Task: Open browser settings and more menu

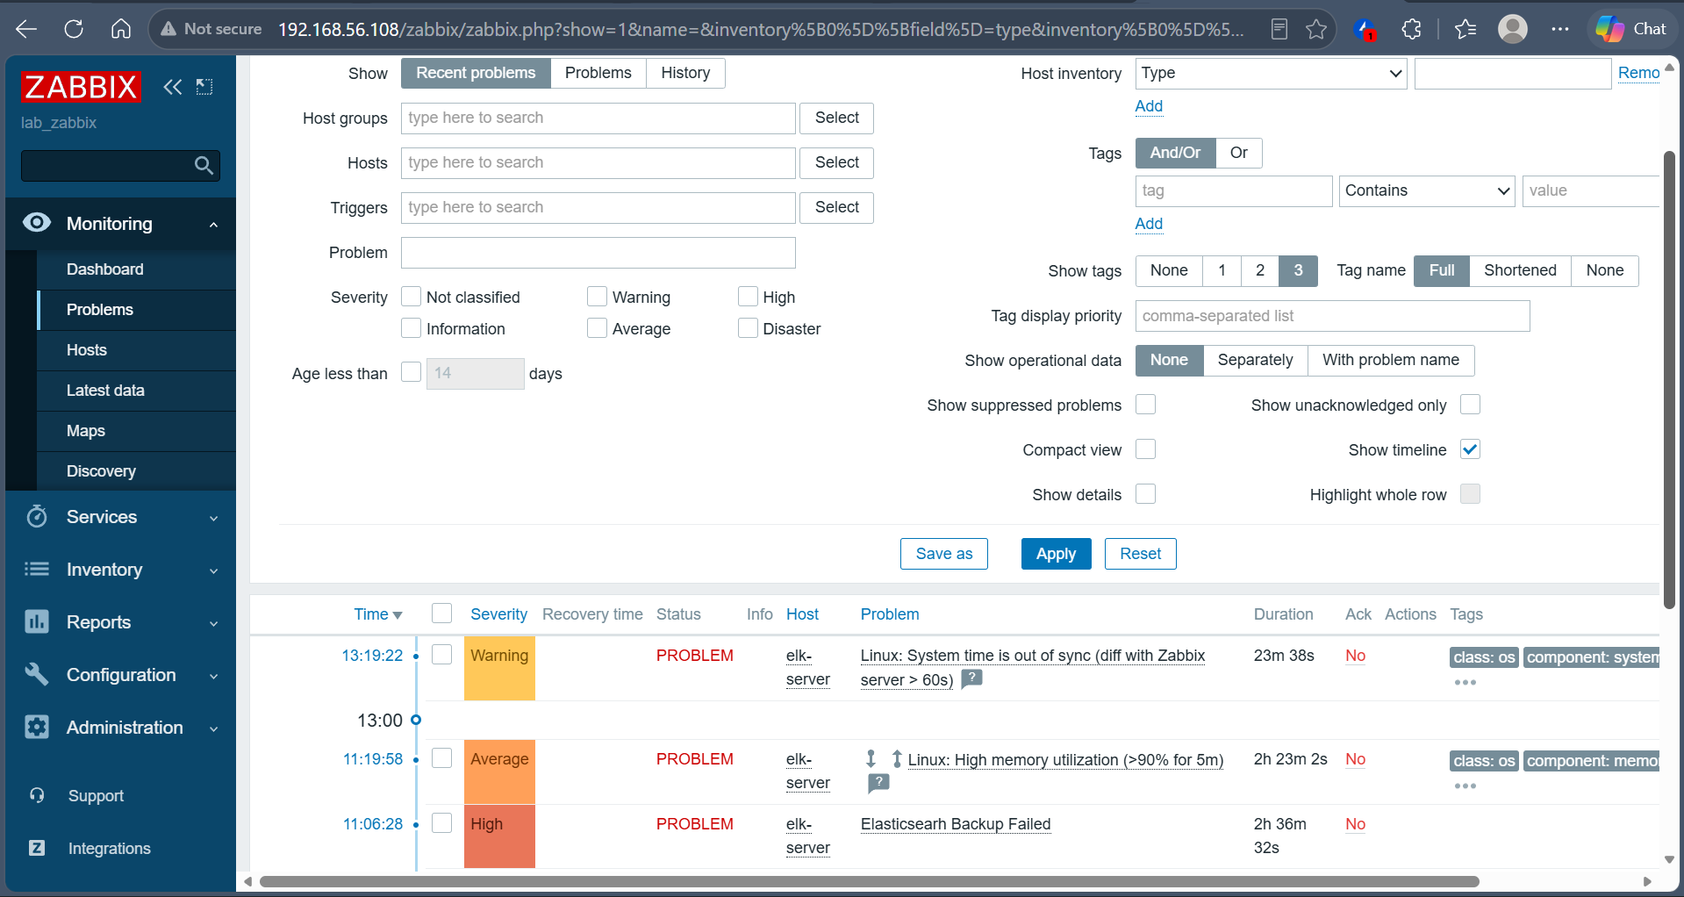Action: (1559, 29)
